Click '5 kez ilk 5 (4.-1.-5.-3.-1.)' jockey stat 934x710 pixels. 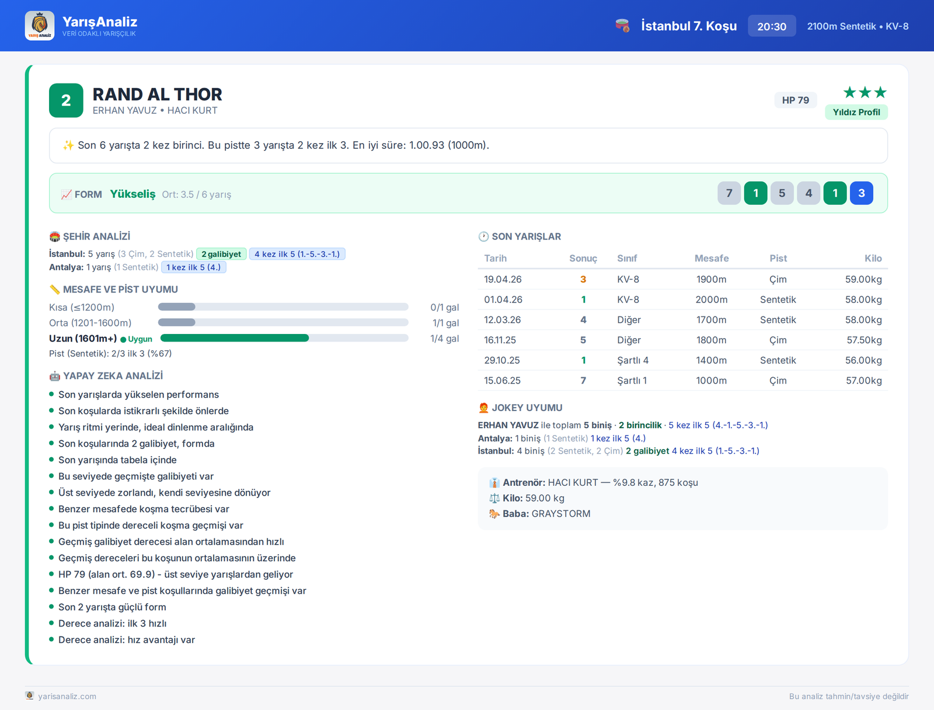718,425
